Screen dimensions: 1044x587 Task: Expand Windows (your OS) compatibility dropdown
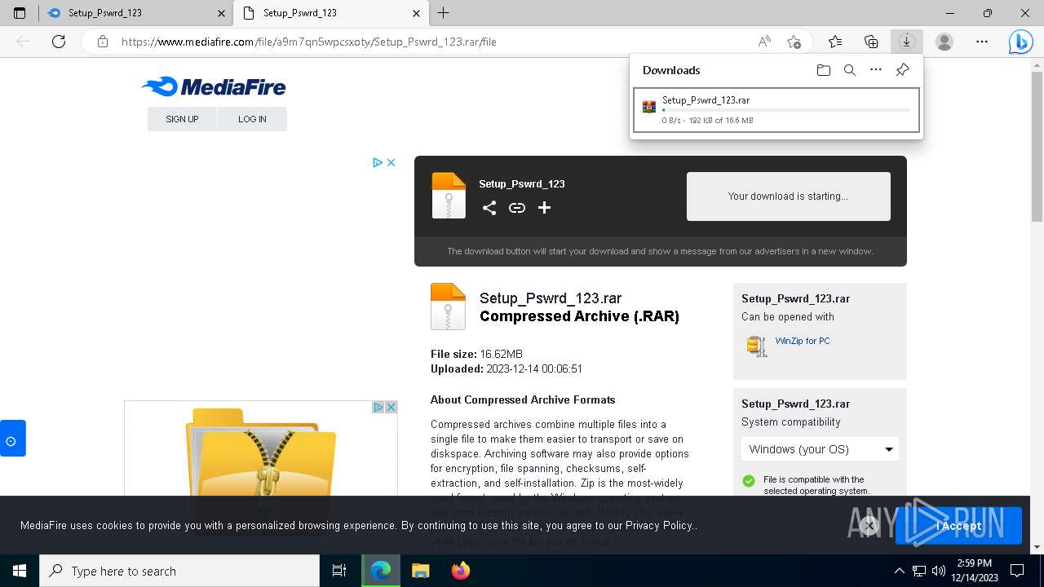820,449
